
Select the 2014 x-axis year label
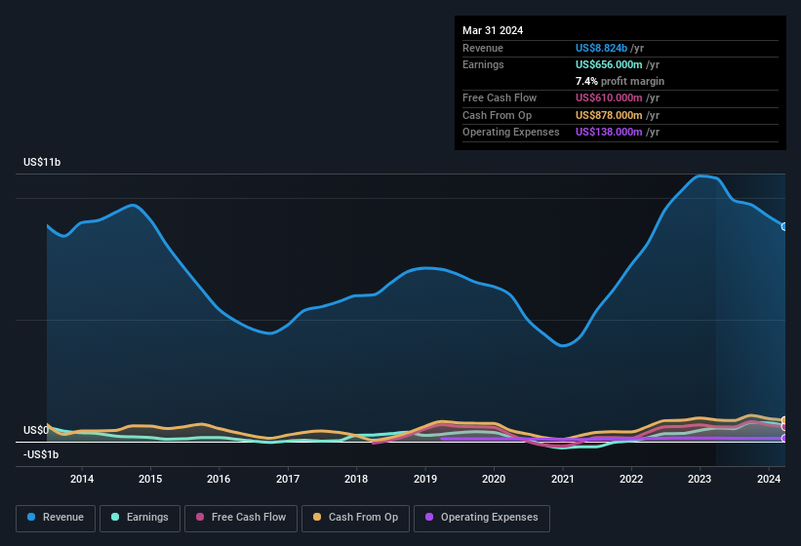[x=82, y=479]
